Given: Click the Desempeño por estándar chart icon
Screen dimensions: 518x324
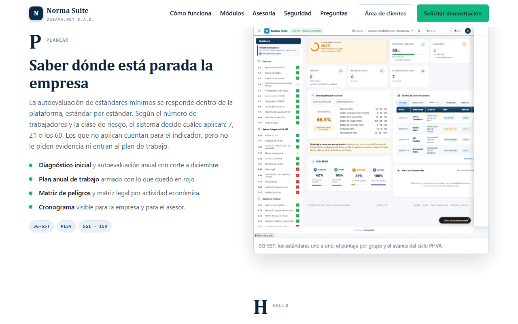Looking at the screenshot, I should tap(313, 95).
